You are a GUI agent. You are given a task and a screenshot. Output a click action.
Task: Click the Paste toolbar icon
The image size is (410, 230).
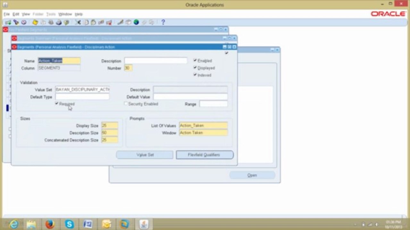93,22
